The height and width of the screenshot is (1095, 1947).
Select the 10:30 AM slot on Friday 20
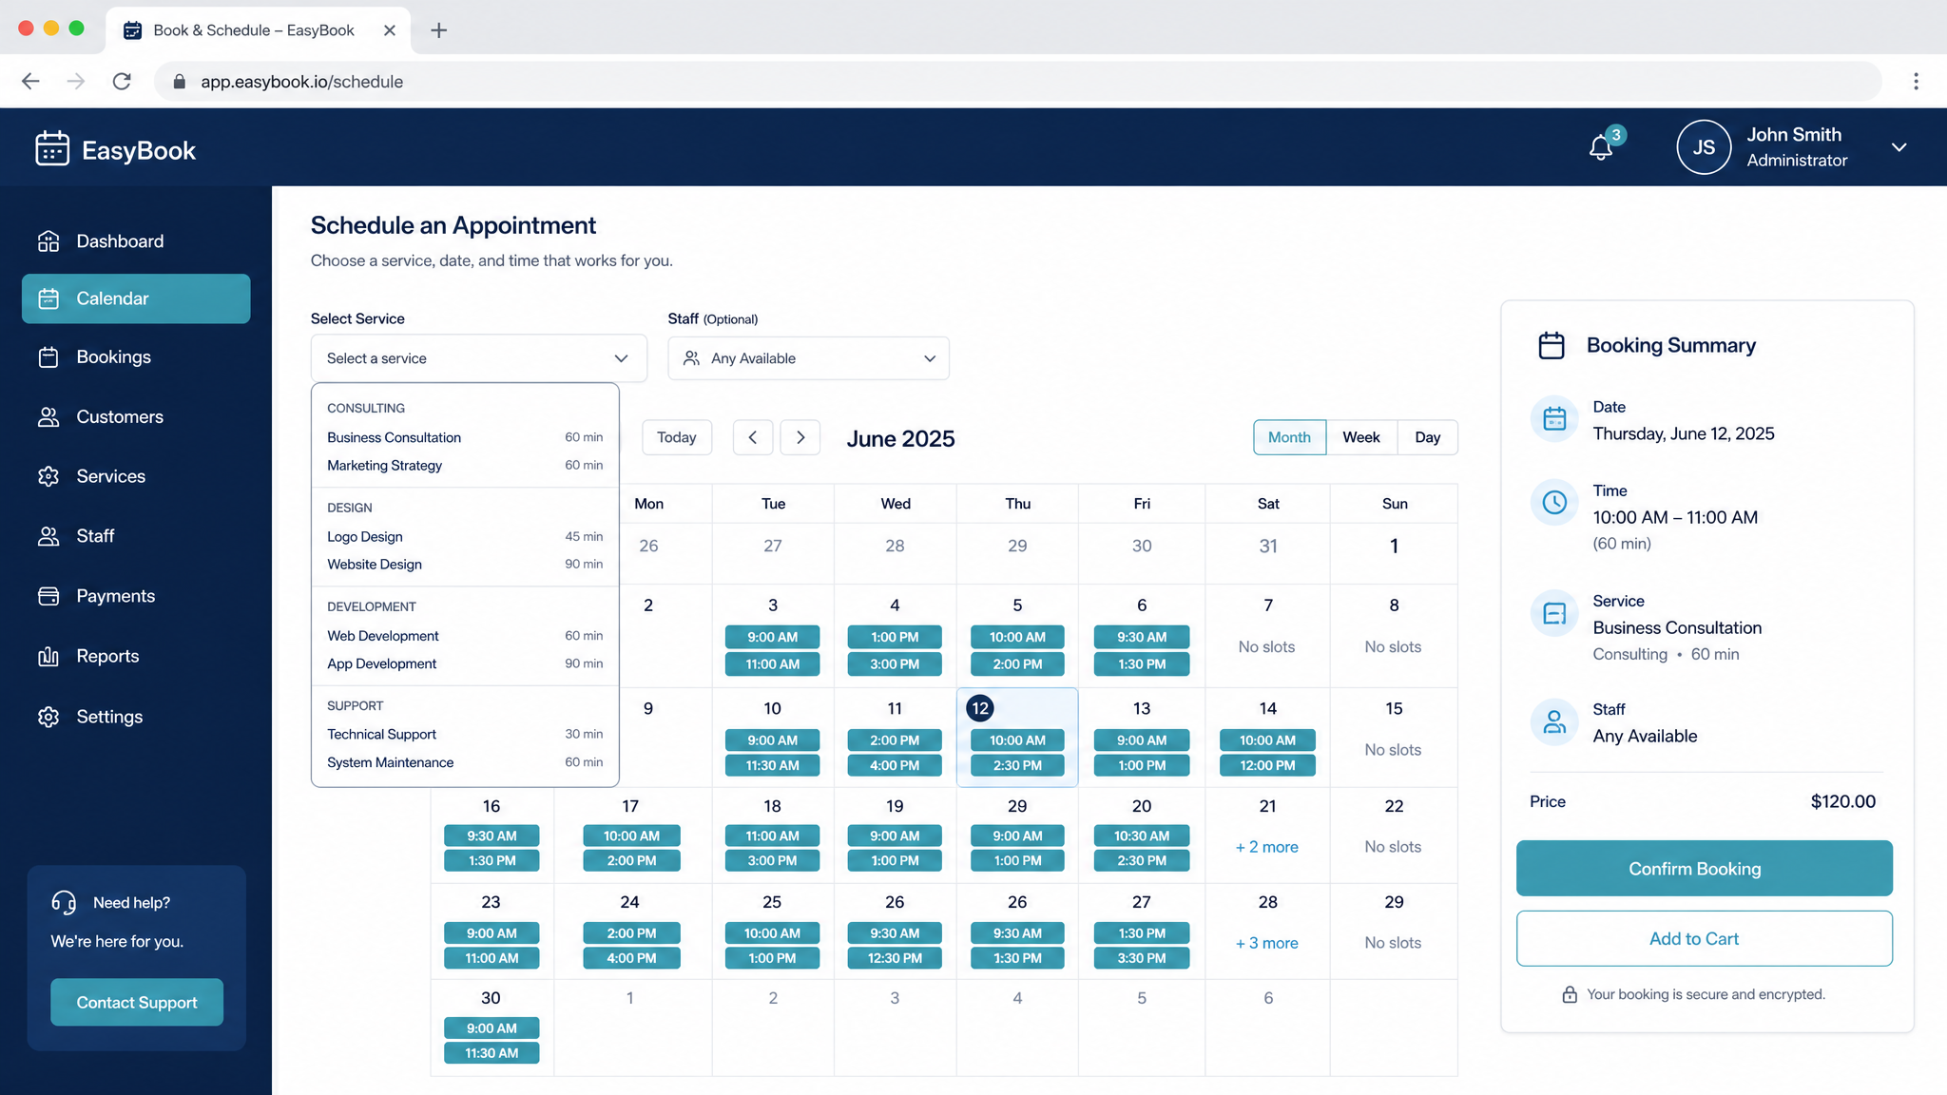1142,836
